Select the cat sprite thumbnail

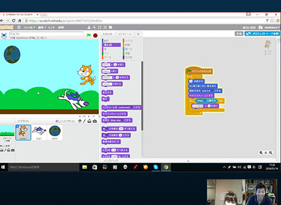click(x=23, y=132)
